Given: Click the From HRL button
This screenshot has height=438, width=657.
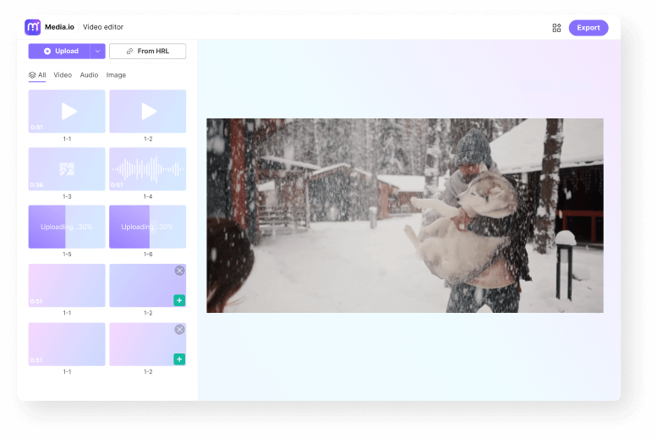Looking at the screenshot, I should [x=148, y=52].
